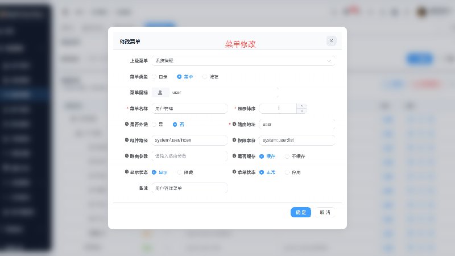
Task: Select 按钮 menu type radio
Action: pos(210,77)
